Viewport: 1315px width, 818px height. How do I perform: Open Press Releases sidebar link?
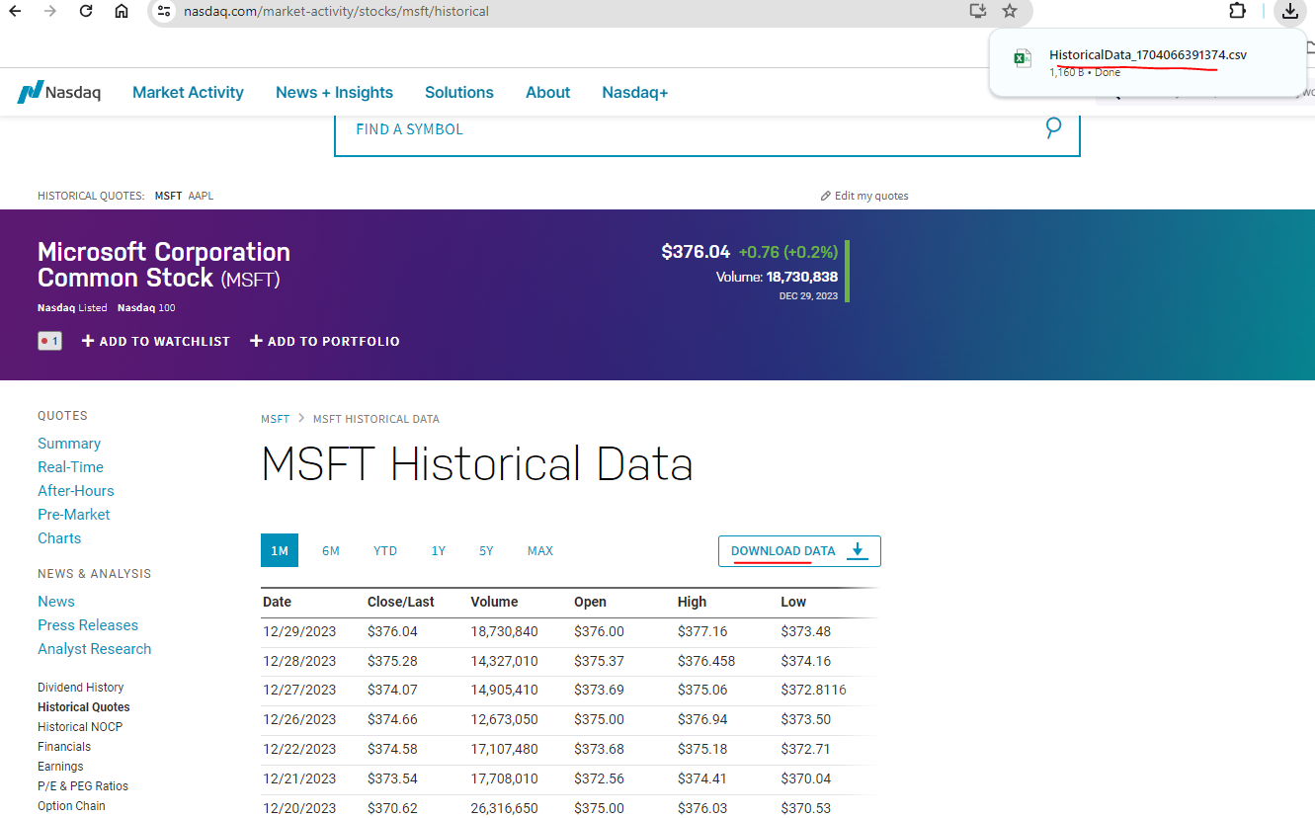click(x=88, y=625)
